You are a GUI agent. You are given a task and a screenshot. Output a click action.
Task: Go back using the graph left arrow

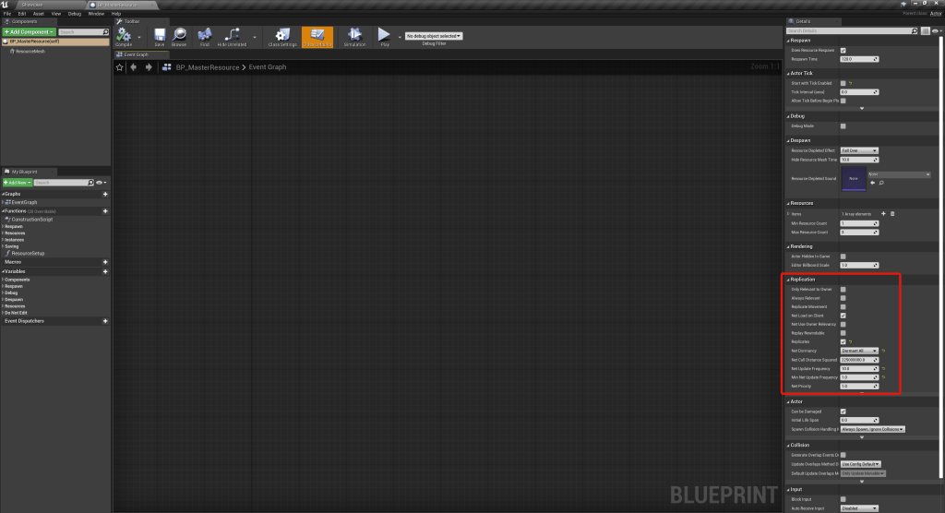[134, 67]
